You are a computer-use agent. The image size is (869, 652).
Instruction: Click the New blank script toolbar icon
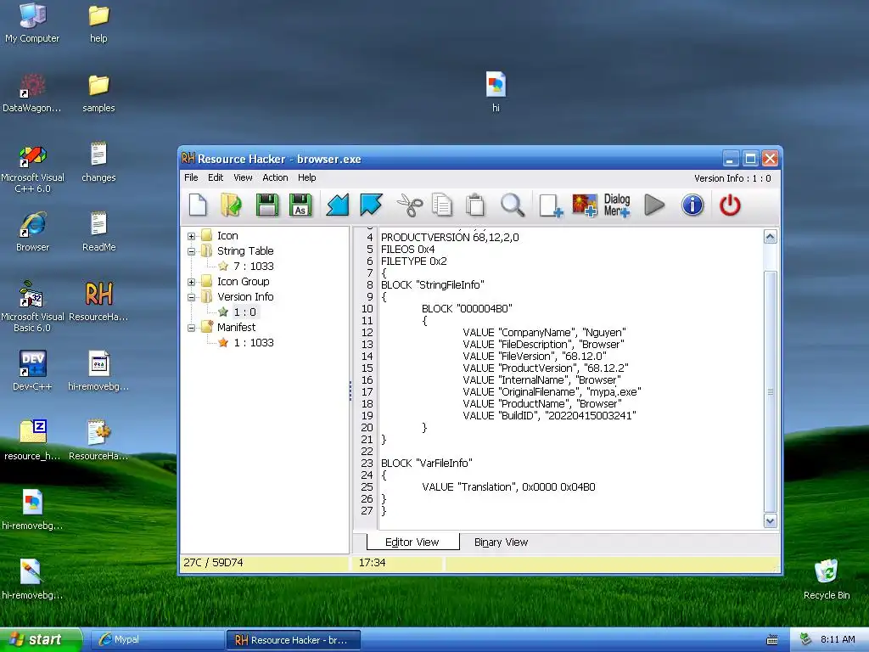click(198, 205)
